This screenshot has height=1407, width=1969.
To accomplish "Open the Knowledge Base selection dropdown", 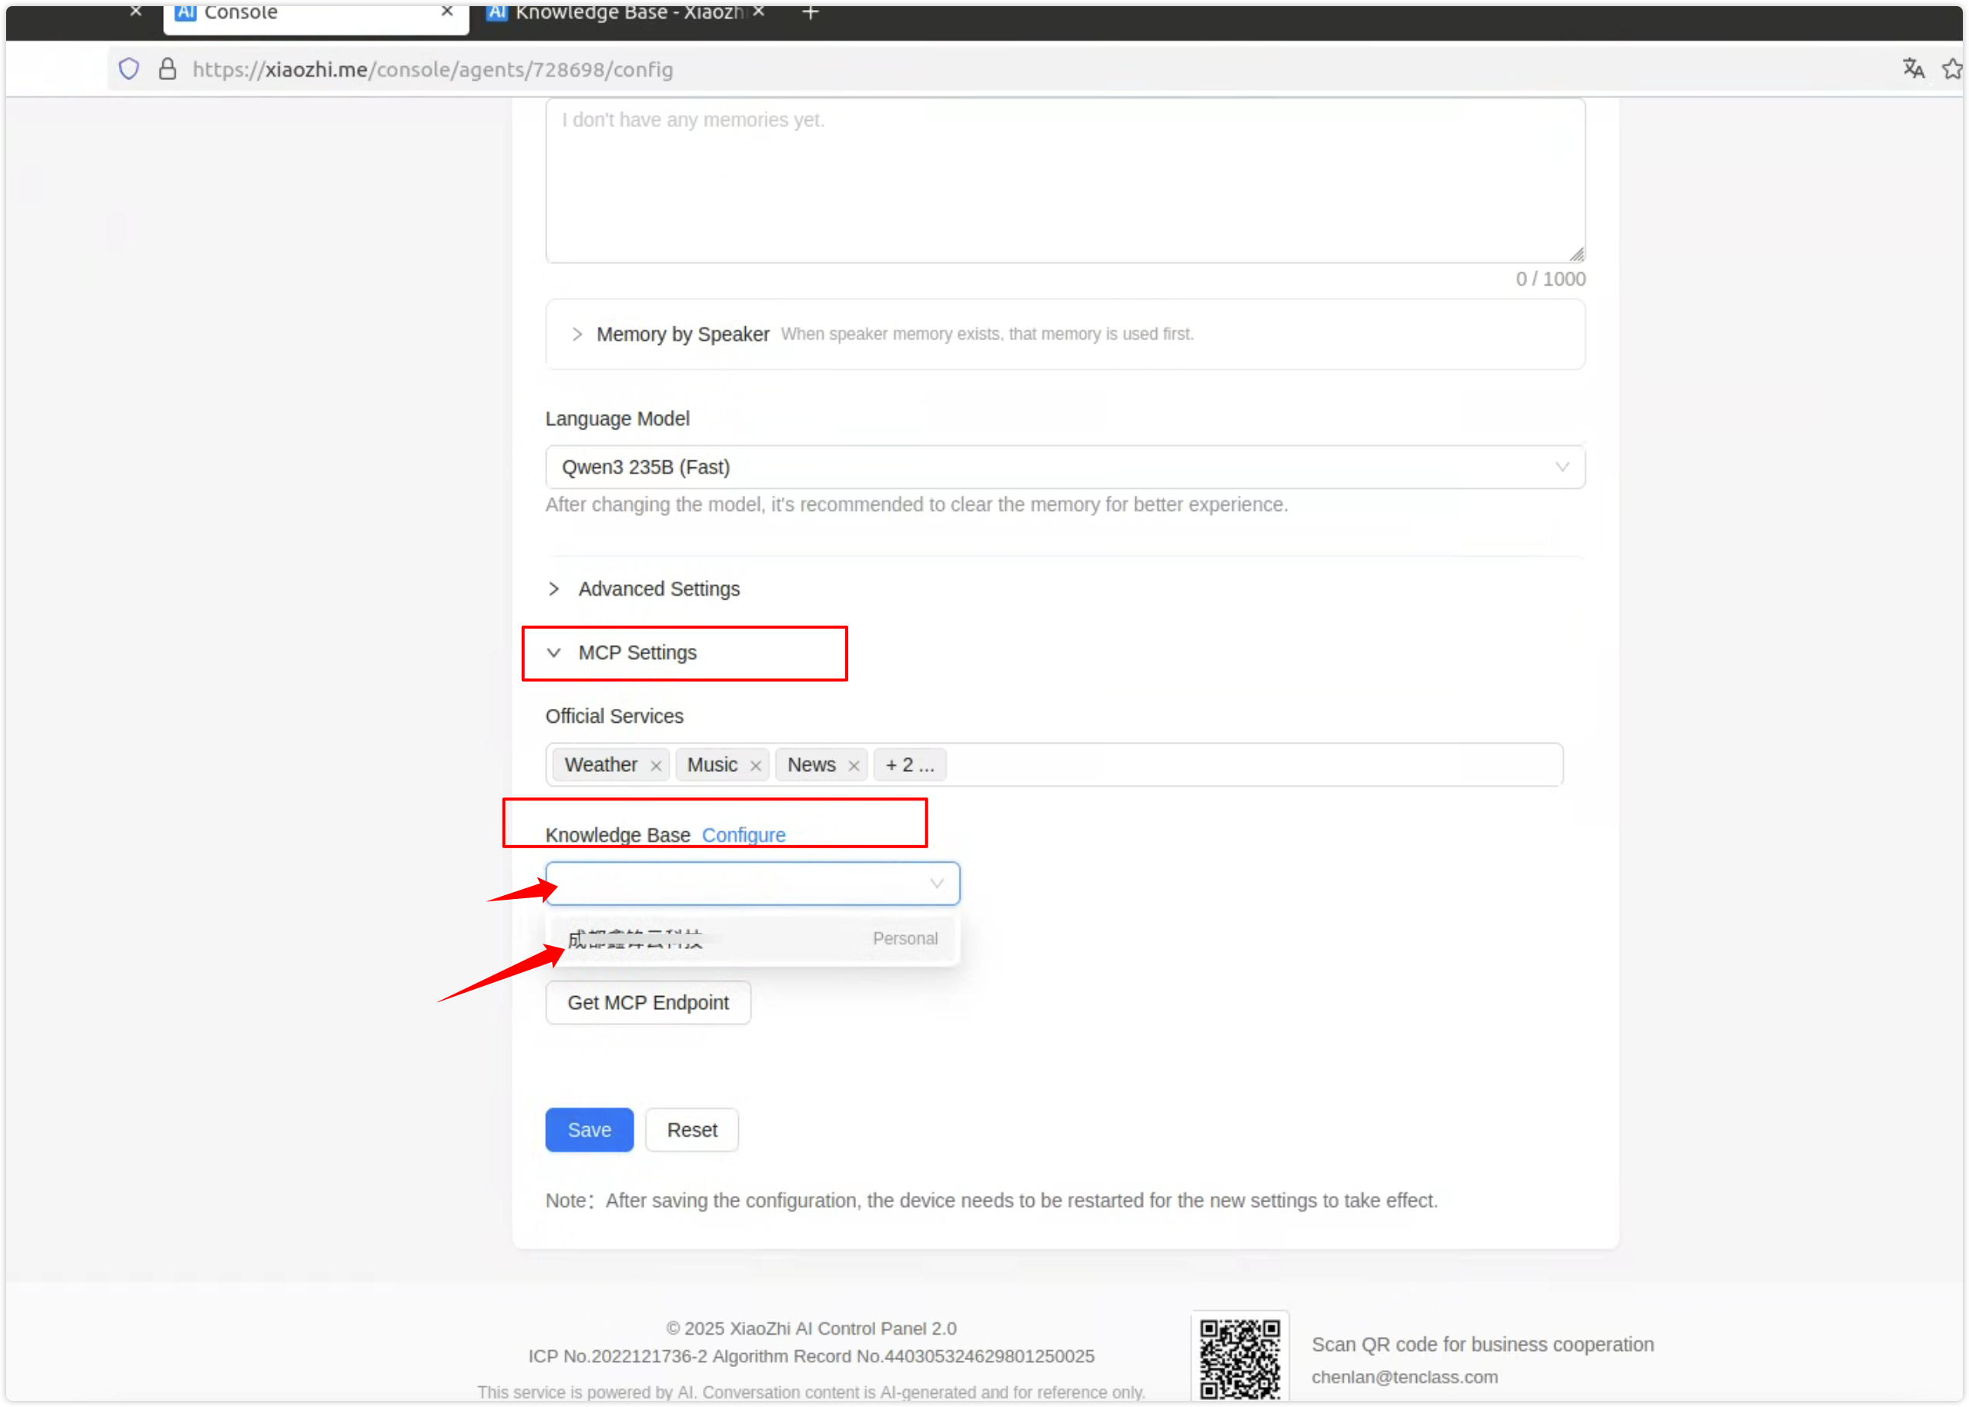I will (753, 884).
